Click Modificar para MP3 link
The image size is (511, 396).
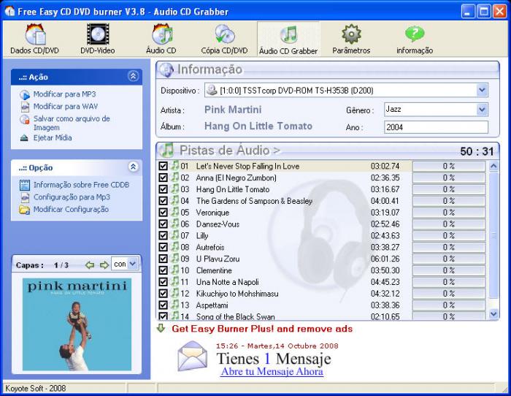click(x=64, y=94)
